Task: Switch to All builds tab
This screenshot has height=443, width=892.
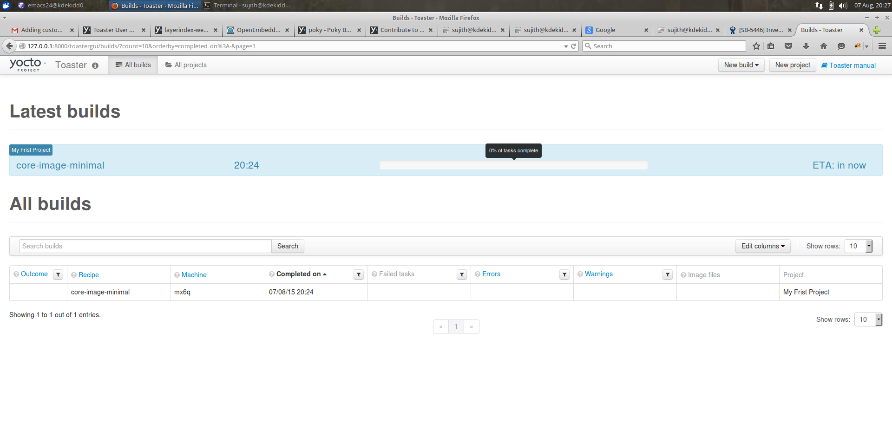Action: click(x=133, y=65)
